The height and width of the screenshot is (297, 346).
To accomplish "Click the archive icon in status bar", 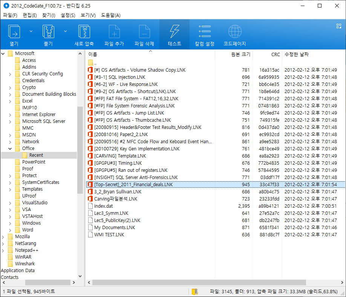I will coord(194,292).
